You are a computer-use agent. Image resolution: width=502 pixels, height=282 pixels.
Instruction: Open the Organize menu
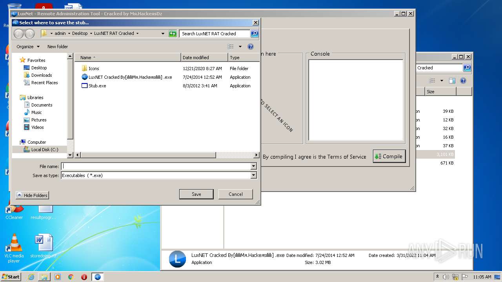[x=28, y=47]
